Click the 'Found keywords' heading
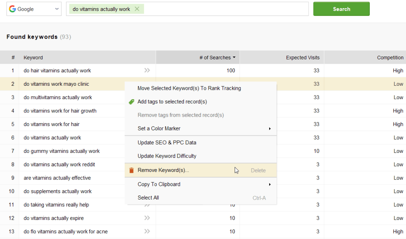The width and height of the screenshot is (406, 239). coord(32,37)
